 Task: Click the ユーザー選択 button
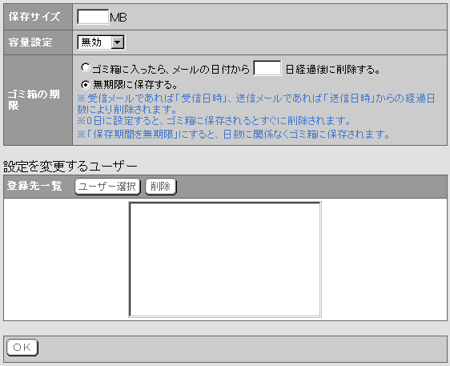(107, 187)
